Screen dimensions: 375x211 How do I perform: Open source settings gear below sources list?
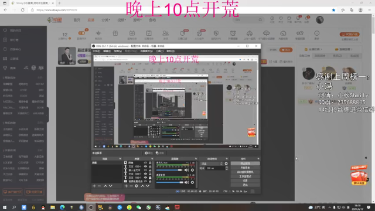pyautogui.click(x=137, y=186)
